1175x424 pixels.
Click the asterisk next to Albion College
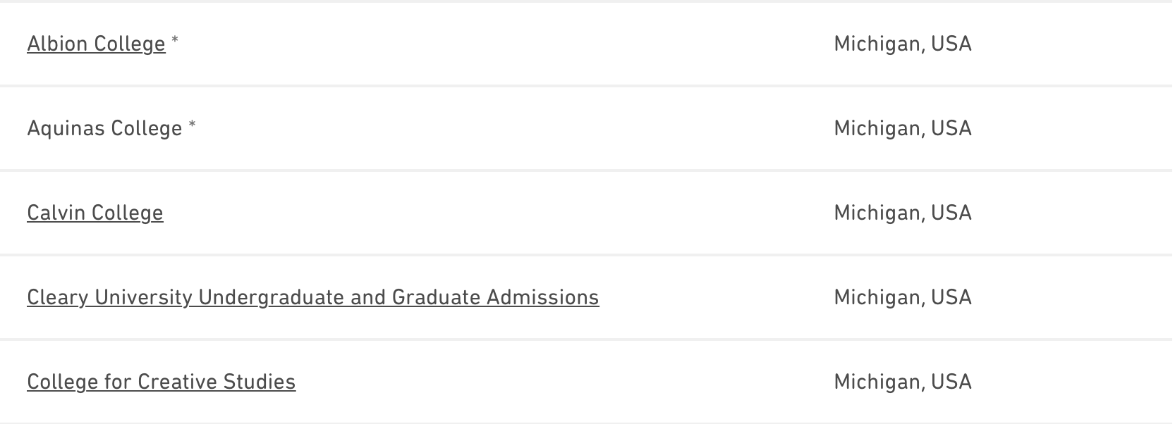175,42
